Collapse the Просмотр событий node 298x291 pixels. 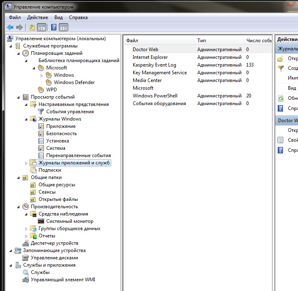tap(19, 97)
